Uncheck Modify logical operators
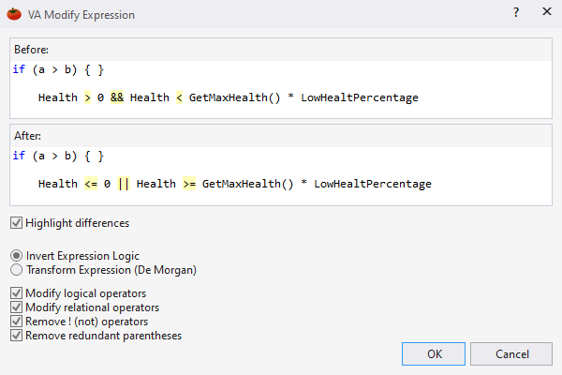The image size is (562, 375). [17, 293]
